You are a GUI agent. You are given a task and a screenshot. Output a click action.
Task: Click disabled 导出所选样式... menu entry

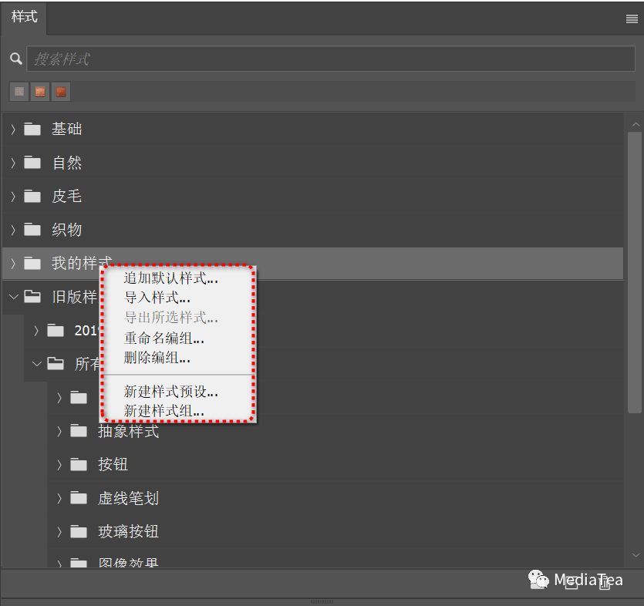(171, 318)
